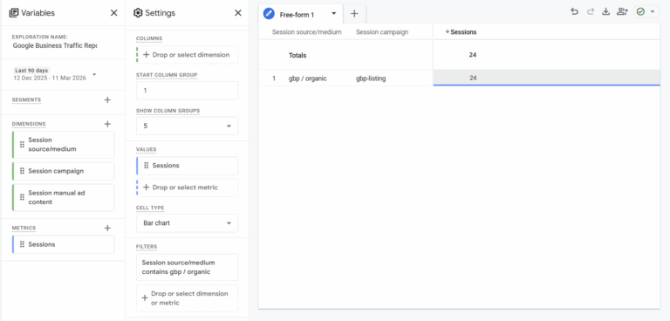Screen dimensions: 670x321
Task: Click the Totals sessions value 24
Action: pos(473,55)
